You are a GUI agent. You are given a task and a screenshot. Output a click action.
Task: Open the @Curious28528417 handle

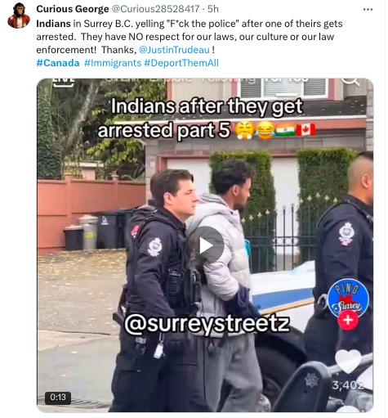156,9
